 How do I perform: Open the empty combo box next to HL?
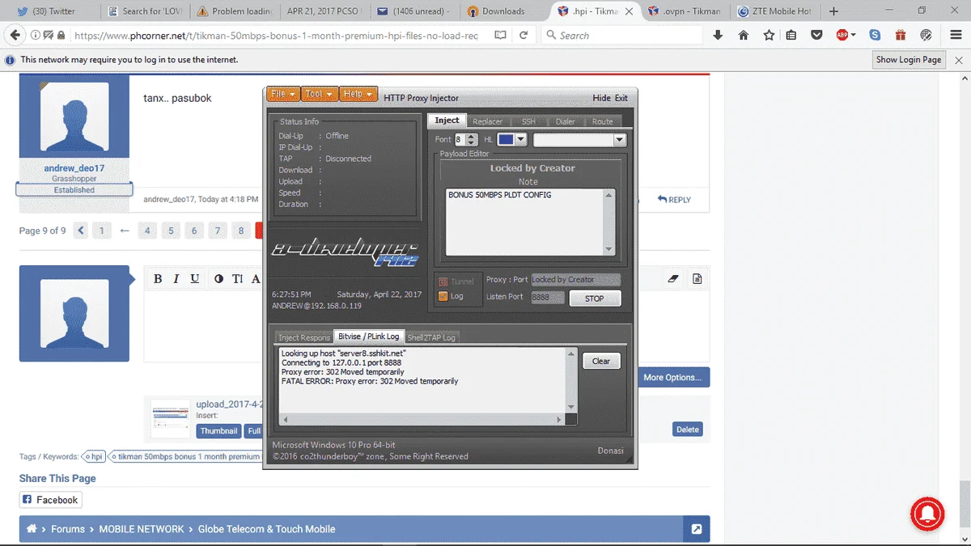579,140
